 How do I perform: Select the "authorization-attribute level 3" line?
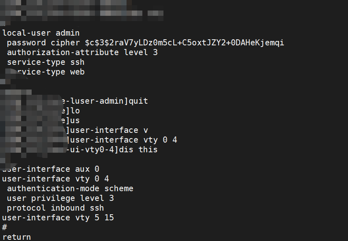(x=82, y=52)
